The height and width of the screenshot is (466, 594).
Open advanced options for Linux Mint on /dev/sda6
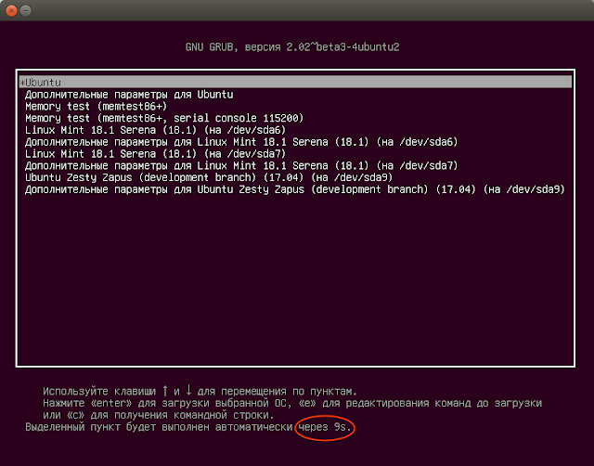click(241, 142)
